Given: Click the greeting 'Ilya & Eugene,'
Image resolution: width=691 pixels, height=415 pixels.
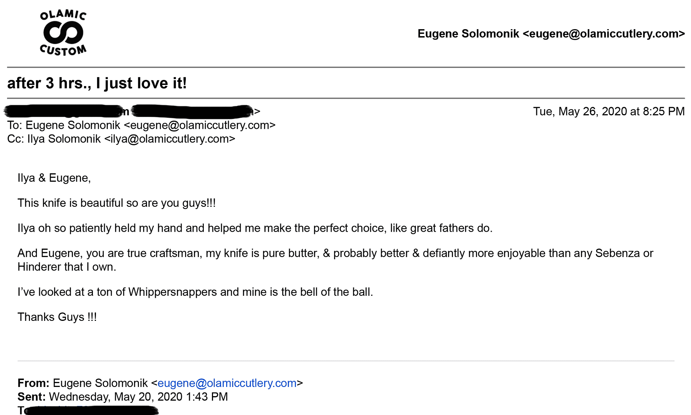Looking at the screenshot, I should (54, 178).
